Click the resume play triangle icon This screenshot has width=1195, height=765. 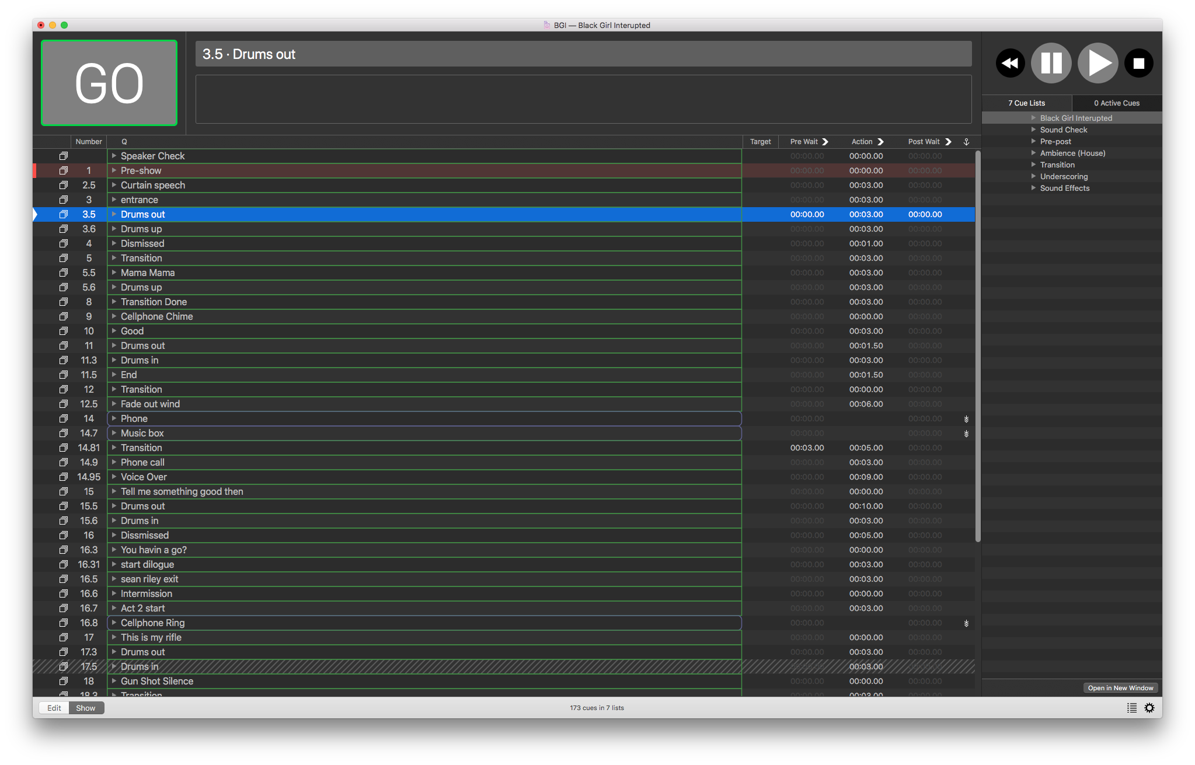coord(1098,63)
